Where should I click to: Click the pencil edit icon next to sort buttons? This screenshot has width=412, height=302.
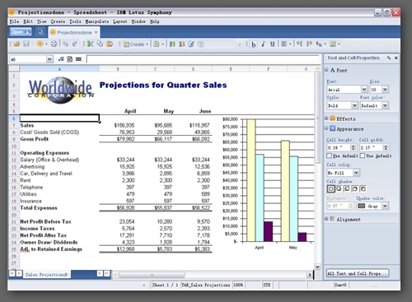point(191,44)
